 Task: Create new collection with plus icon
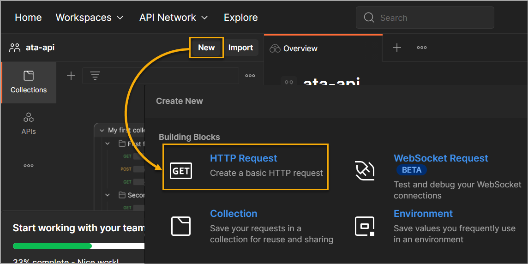click(x=71, y=76)
